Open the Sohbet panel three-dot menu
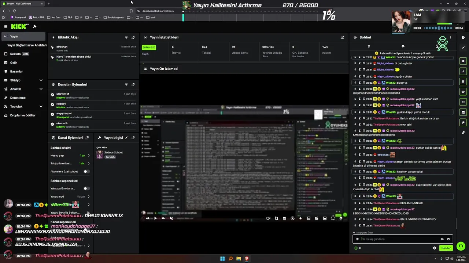 click(451, 37)
